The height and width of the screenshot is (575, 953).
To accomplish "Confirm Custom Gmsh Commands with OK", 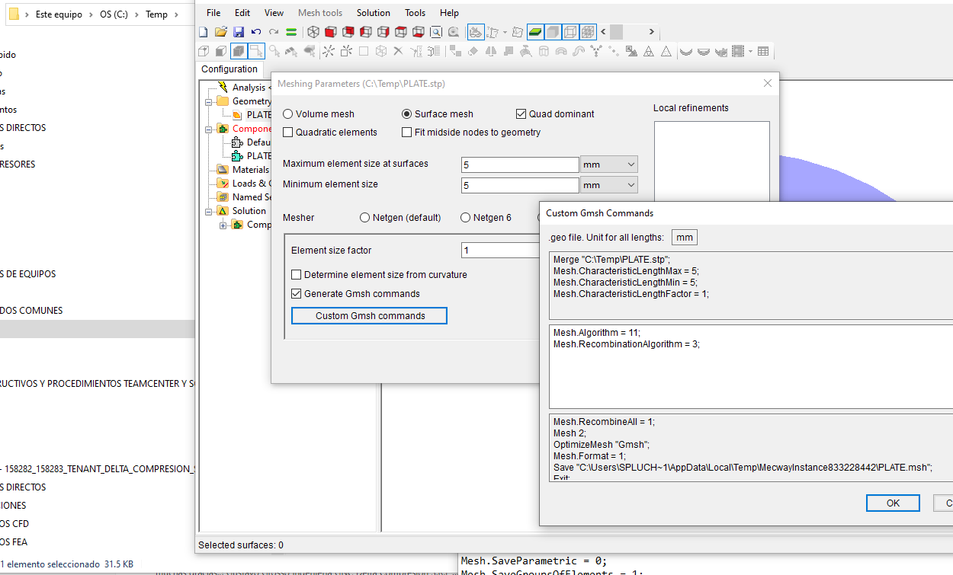I will 893,503.
